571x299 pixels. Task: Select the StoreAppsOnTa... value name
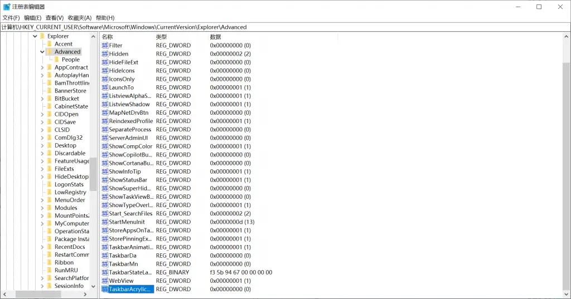click(131, 231)
